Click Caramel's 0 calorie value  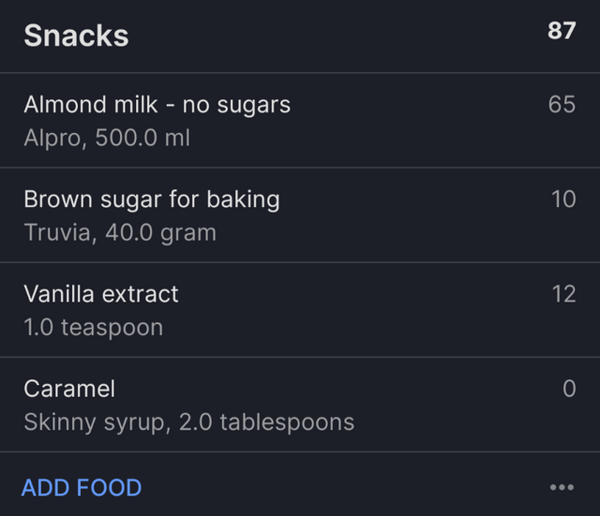(568, 389)
